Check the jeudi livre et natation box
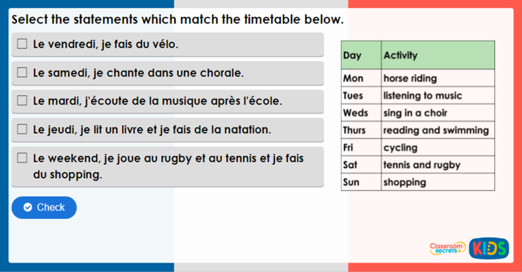This screenshot has width=522, height=272. 22,129
